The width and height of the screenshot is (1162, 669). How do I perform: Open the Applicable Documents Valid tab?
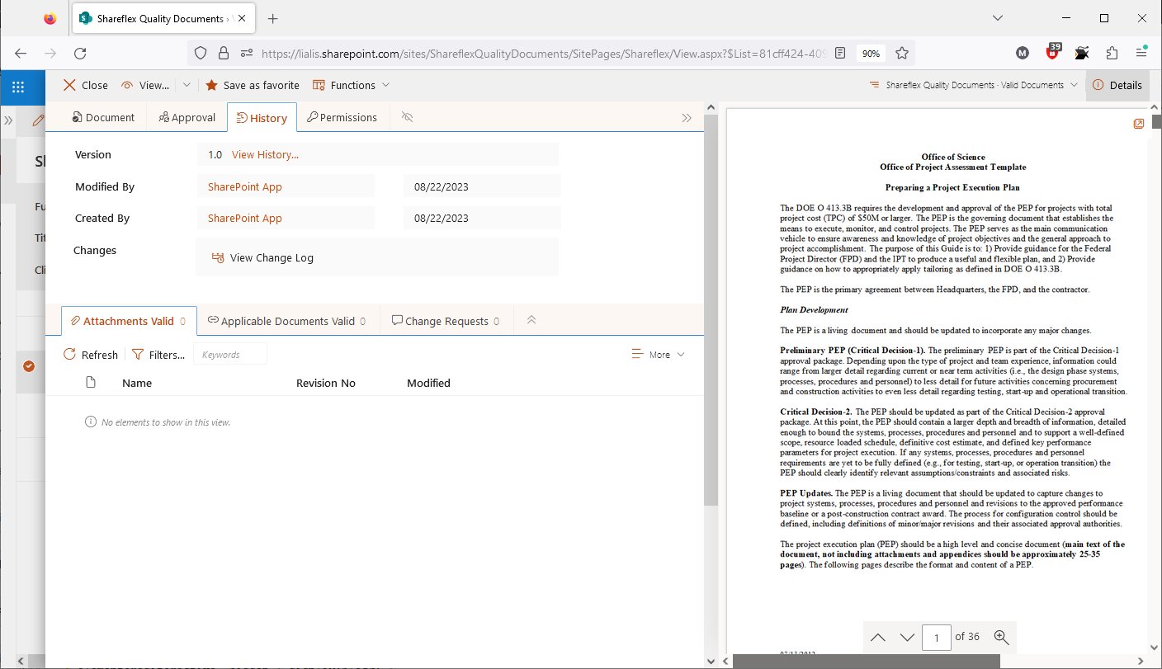click(x=287, y=321)
